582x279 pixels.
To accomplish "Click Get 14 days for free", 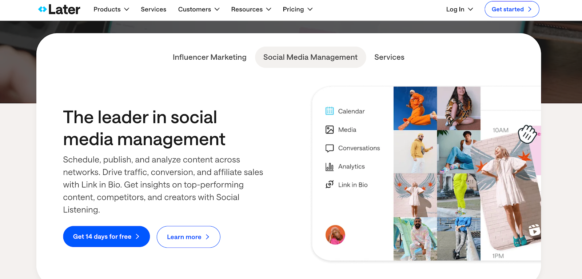I will [106, 236].
